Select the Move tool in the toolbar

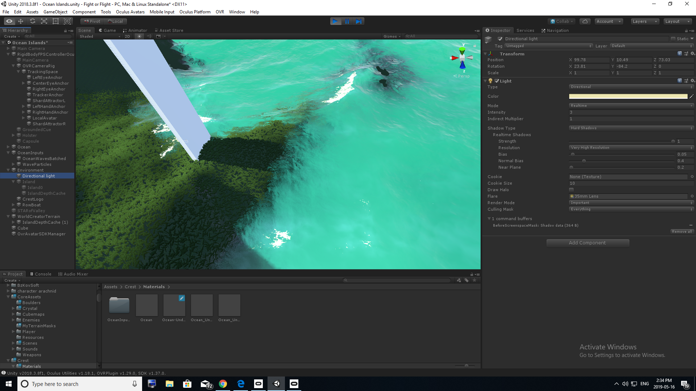[x=21, y=21]
